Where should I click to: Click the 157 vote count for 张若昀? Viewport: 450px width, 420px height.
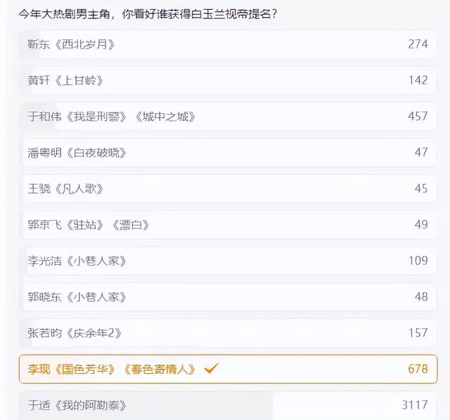click(418, 333)
